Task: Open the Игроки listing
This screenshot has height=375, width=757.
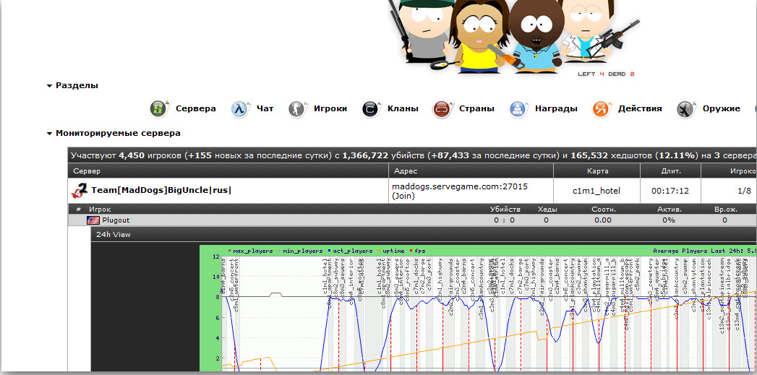Action: click(x=330, y=108)
